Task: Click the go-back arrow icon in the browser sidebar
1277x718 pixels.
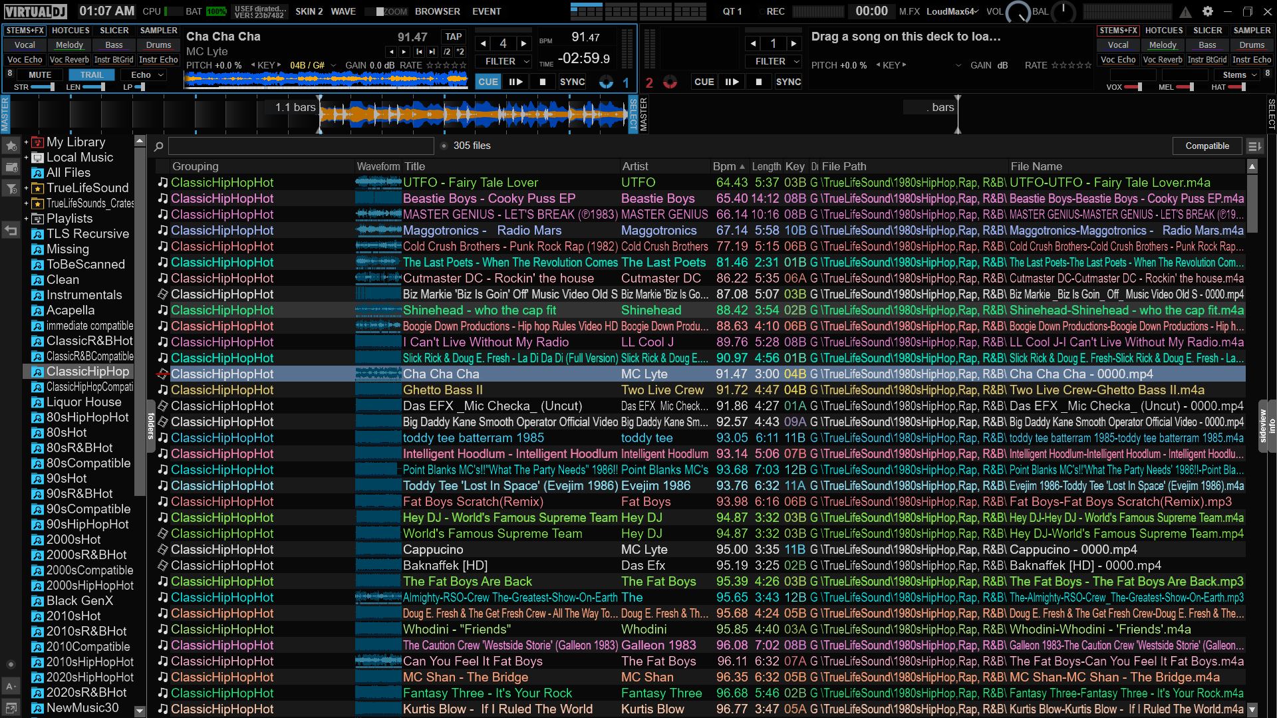Action: click(x=11, y=231)
